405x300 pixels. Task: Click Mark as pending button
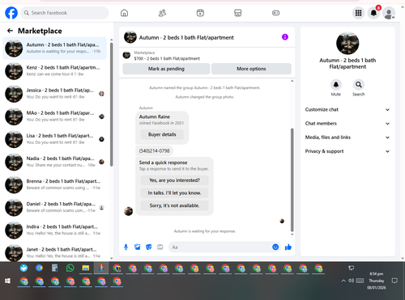[x=166, y=69]
